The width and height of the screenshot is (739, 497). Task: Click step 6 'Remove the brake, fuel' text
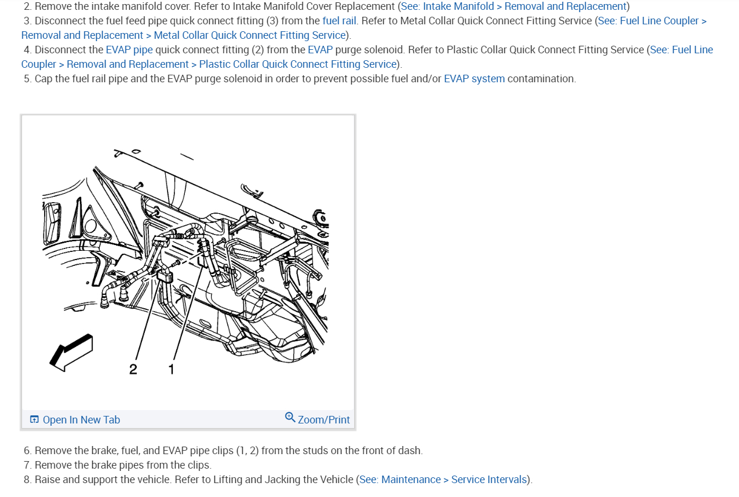229,451
